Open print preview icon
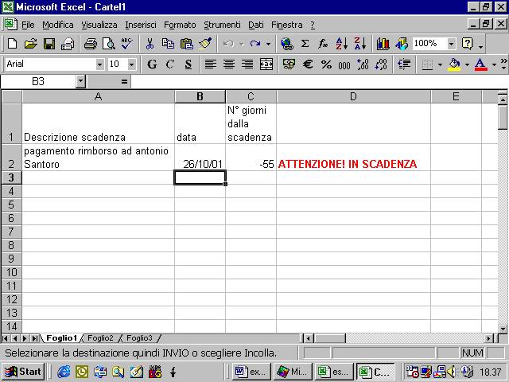The height and width of the screenshot is (382, 509). click(x=109, y=44)
